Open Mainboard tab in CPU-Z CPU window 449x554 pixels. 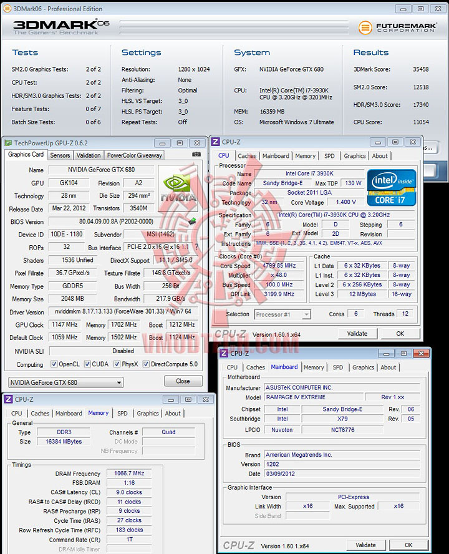276,156
